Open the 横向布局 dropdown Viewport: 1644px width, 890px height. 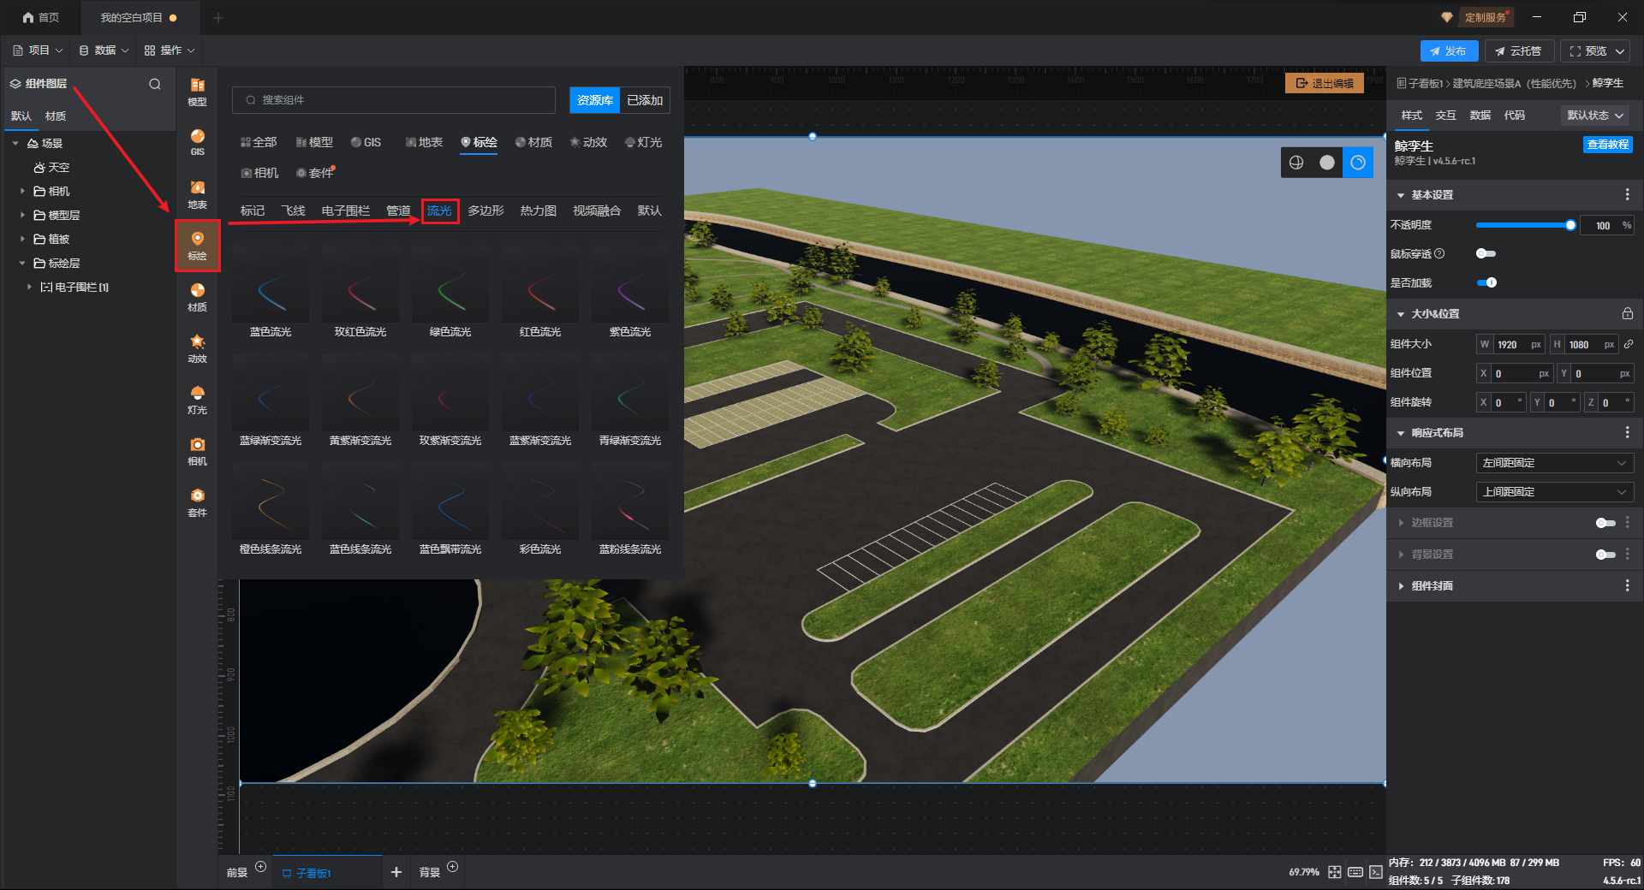(1554, 463)
